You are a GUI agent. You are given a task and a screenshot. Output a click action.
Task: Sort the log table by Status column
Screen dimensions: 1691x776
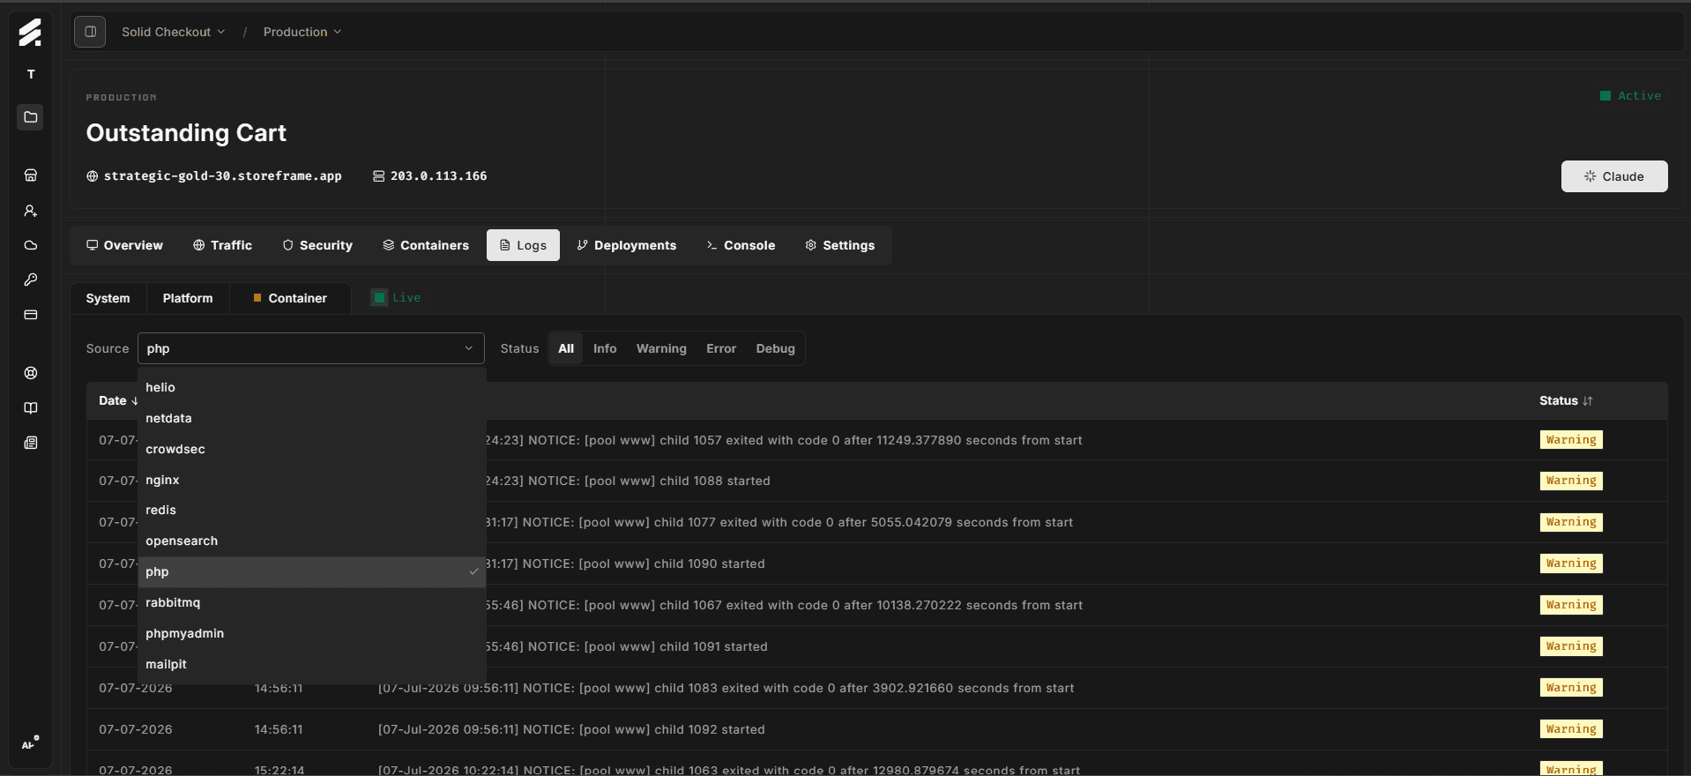(1566, 400)
